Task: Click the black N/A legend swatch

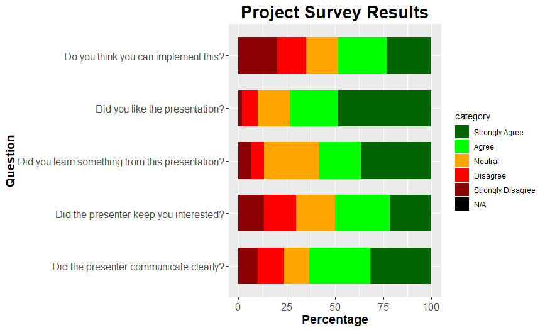Action: click(x=462, y=204)
